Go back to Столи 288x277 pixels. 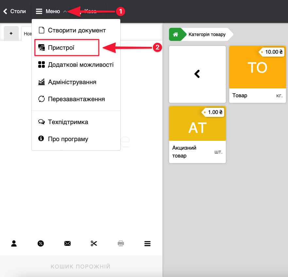[x=15, y=11]
